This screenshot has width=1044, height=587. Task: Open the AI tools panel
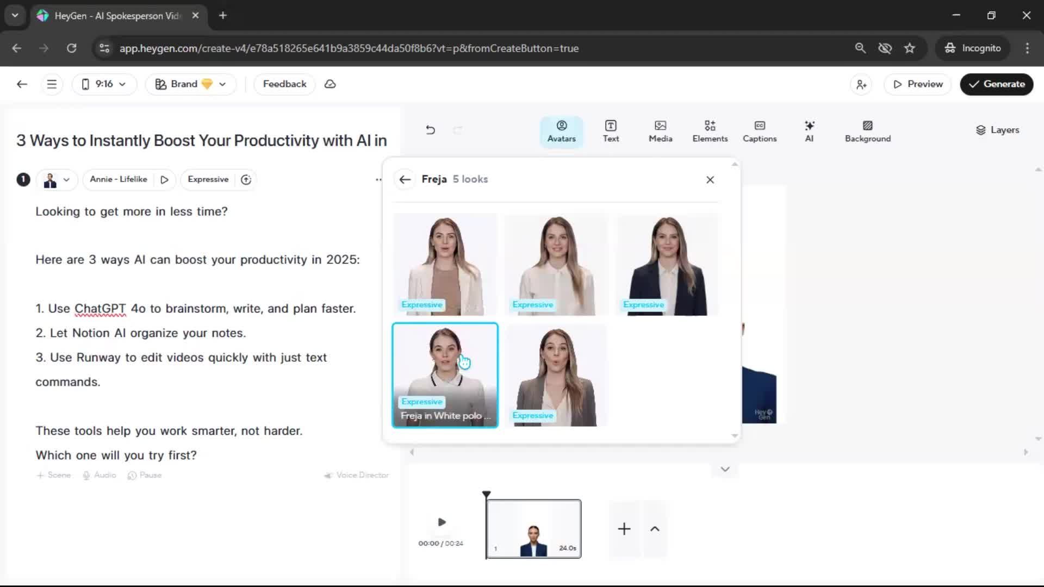click(809, 131)
